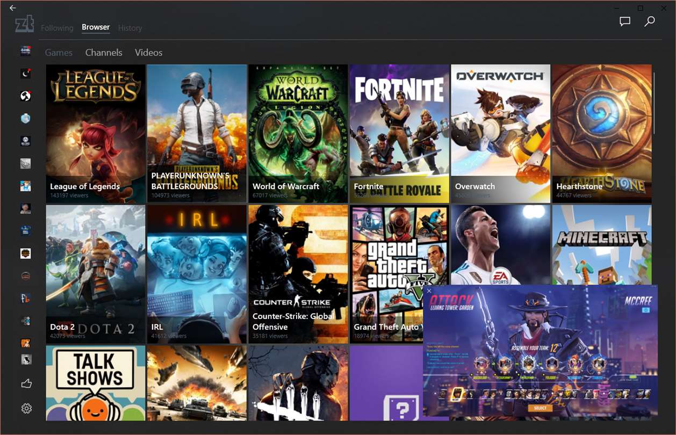676x435 pixels.
Task: Open the Overwatch game tile
Action: pos(501,134)
